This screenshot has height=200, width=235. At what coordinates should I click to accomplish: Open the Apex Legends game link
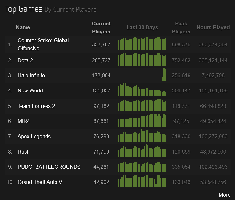34,136
